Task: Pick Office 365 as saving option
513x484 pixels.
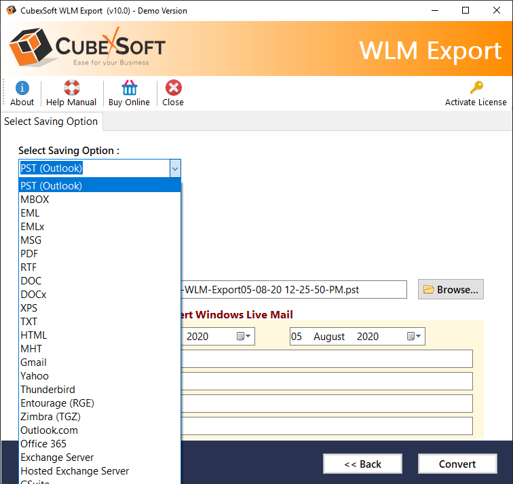Action: [x=43, y=444]
